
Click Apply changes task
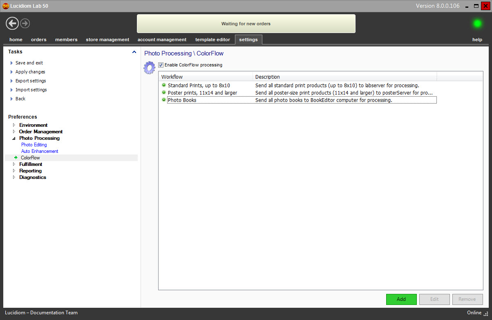tap(30, 72)
